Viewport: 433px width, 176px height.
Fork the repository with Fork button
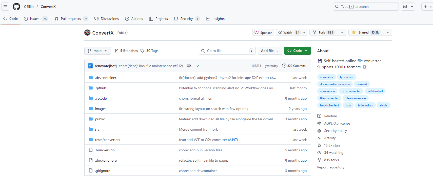pos(324,32)
